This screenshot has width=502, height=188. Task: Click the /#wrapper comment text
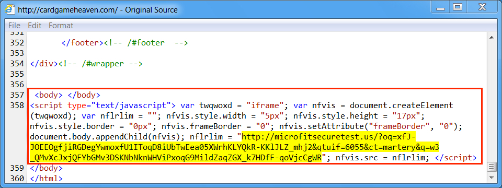(x=100, y=64)
